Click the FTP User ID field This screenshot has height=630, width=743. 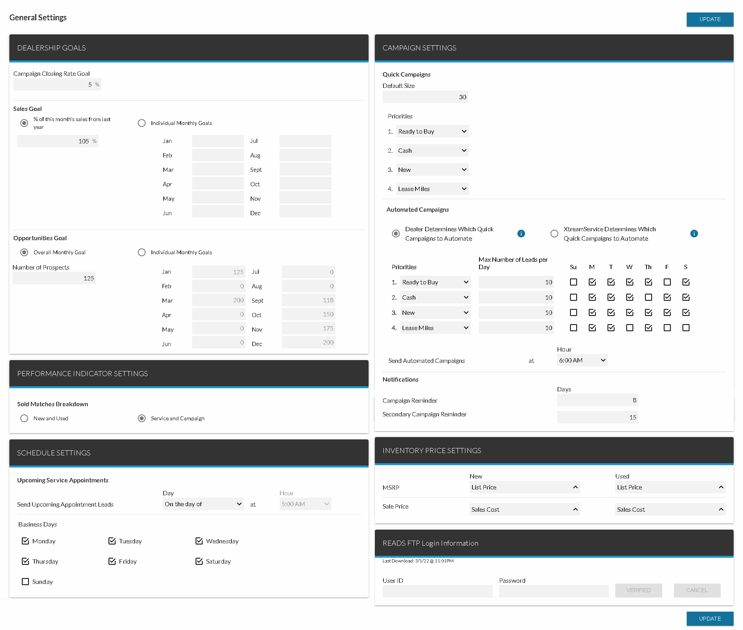(437, 591)
